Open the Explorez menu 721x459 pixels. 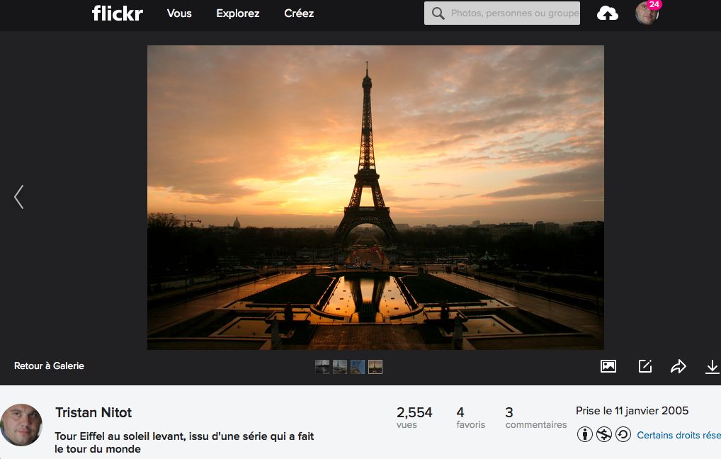(238, 13)
